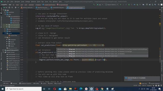
Task: Open the Database Inspector tool window
Action: [x=25, y=83]
